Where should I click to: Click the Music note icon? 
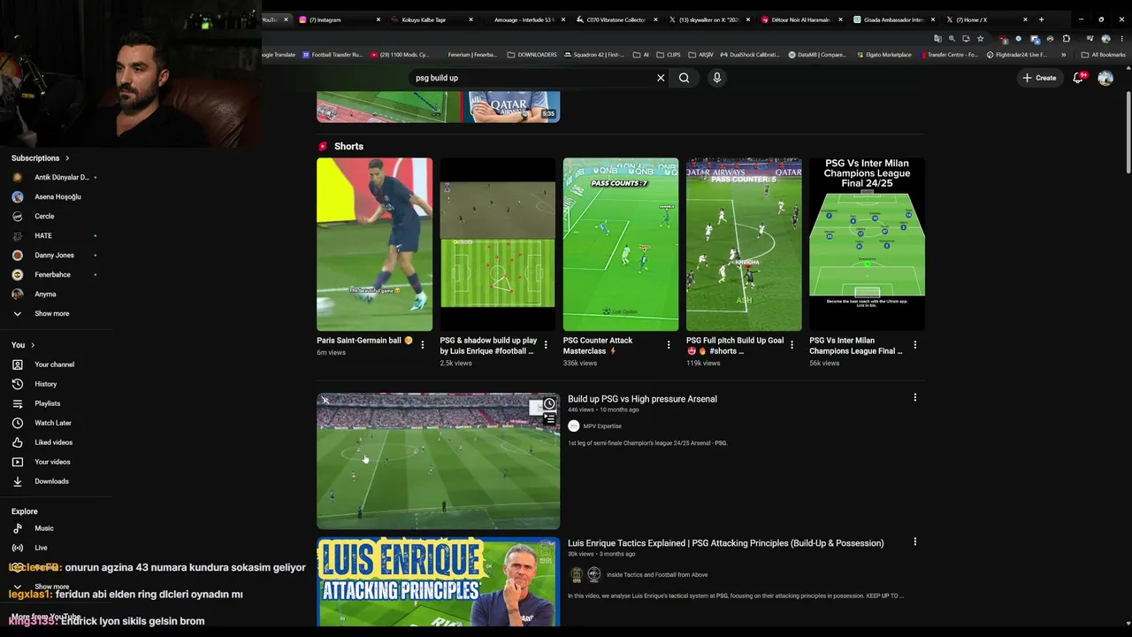coord(18,528)
